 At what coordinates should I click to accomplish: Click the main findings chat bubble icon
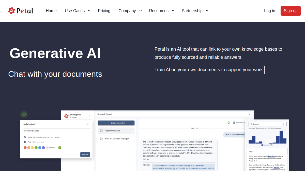101,139
